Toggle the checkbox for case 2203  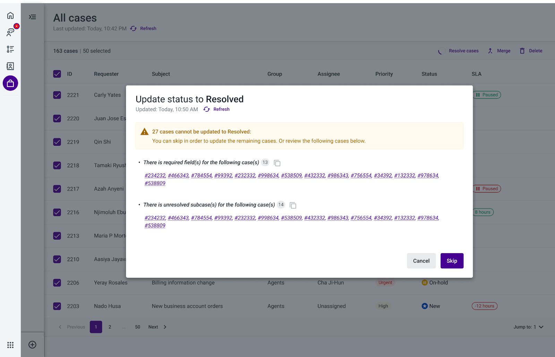point(57,306)
